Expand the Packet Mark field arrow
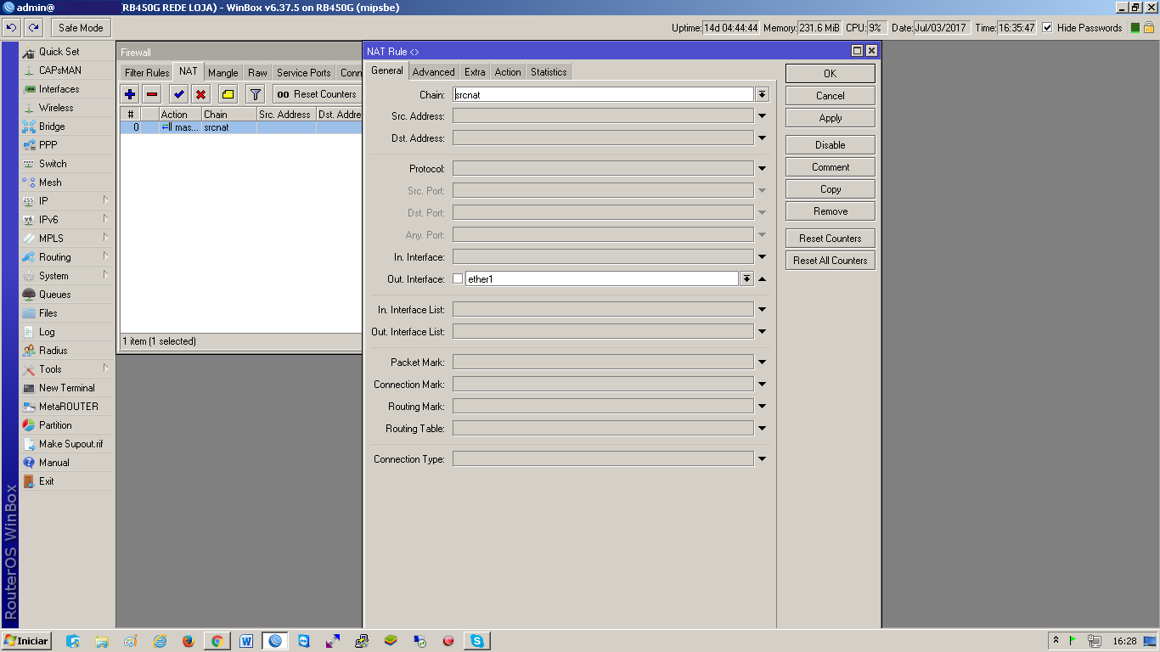The height and width of the screenshot is (652, 1160). click(x=762, y=363)
